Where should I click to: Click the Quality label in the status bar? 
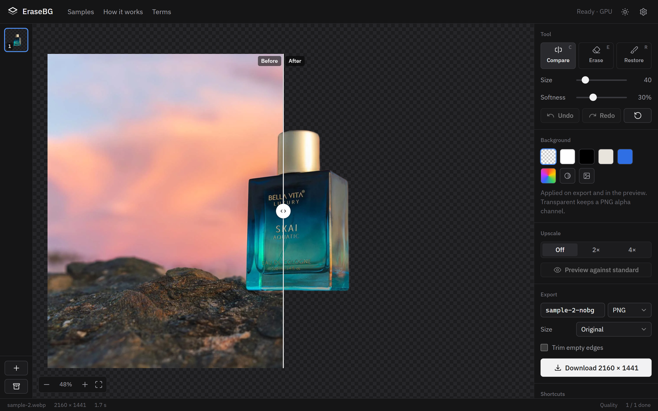(609, 405)
